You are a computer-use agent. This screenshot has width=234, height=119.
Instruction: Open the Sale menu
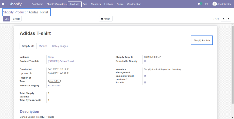click(x=85, y=4)
